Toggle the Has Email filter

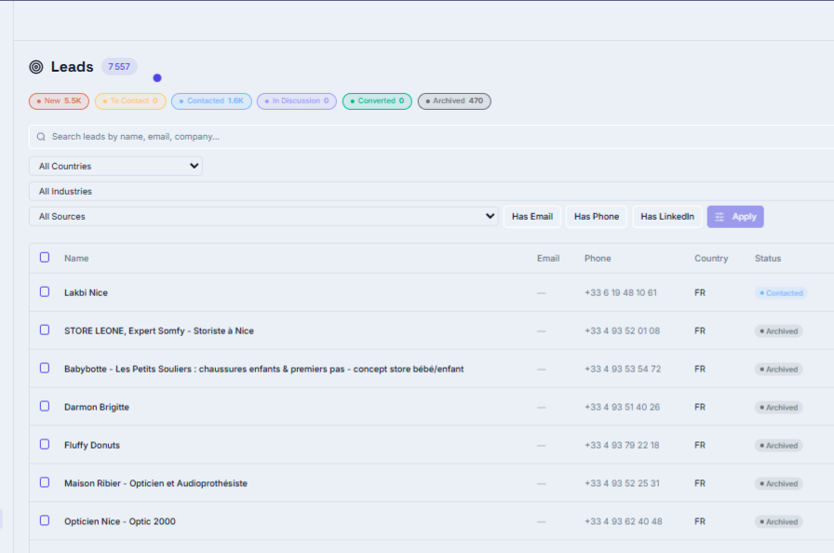point(531,216)
